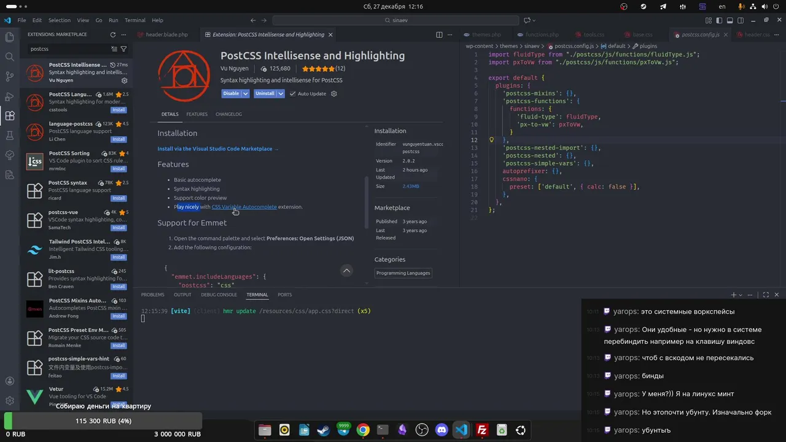Viewport: 786px width, 442px height.
Task: Click the Disable extension button
Action: [232, 94]
